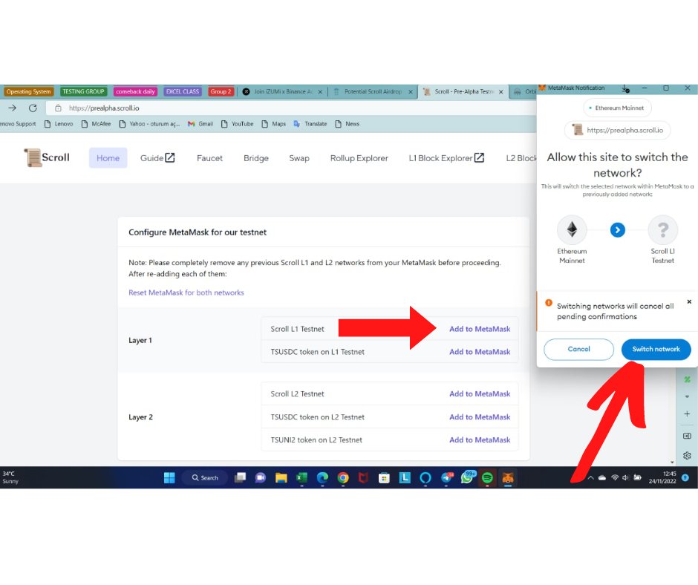Screen dimensions: 698x585
Task: Click the browser forward arrow
Action: [12, 108]
